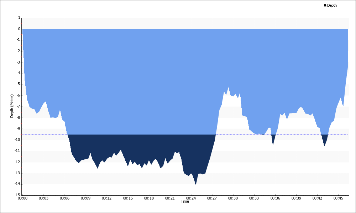Click the depth axis label -3

(x=19, y=62)
